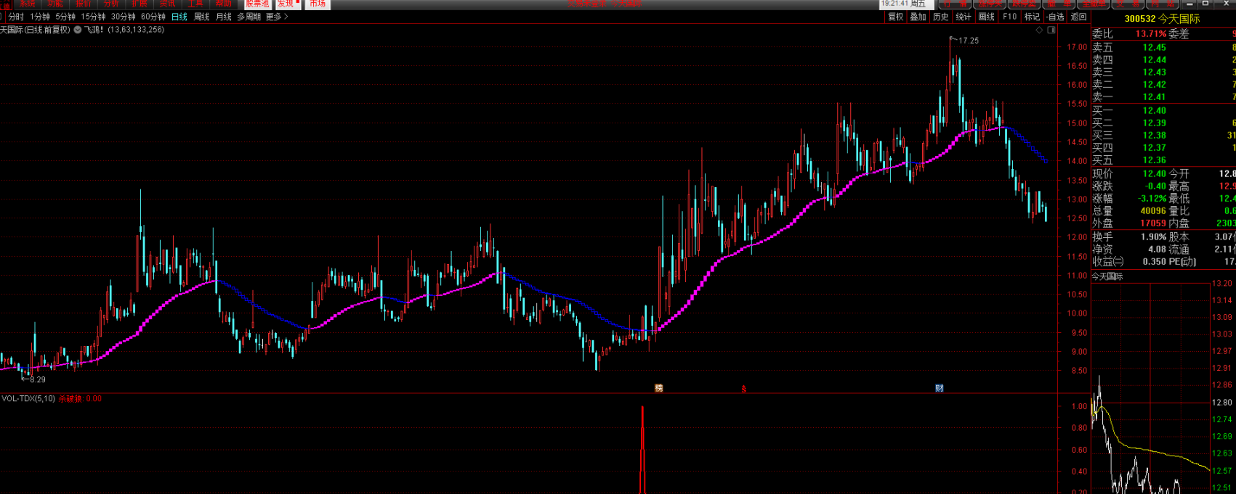This screenshot has height=494, width=1236.
Task: Expand the 更多 periods list
Action: coord(277,17)
